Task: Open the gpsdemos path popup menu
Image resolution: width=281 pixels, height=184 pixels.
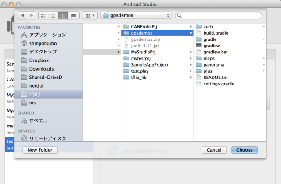Action: pyautogui.click(x=136, y=15)
